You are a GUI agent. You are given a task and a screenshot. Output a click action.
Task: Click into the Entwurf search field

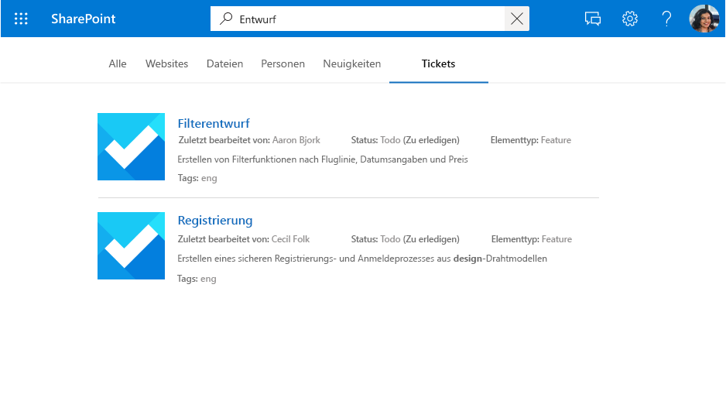pos(370,19)
